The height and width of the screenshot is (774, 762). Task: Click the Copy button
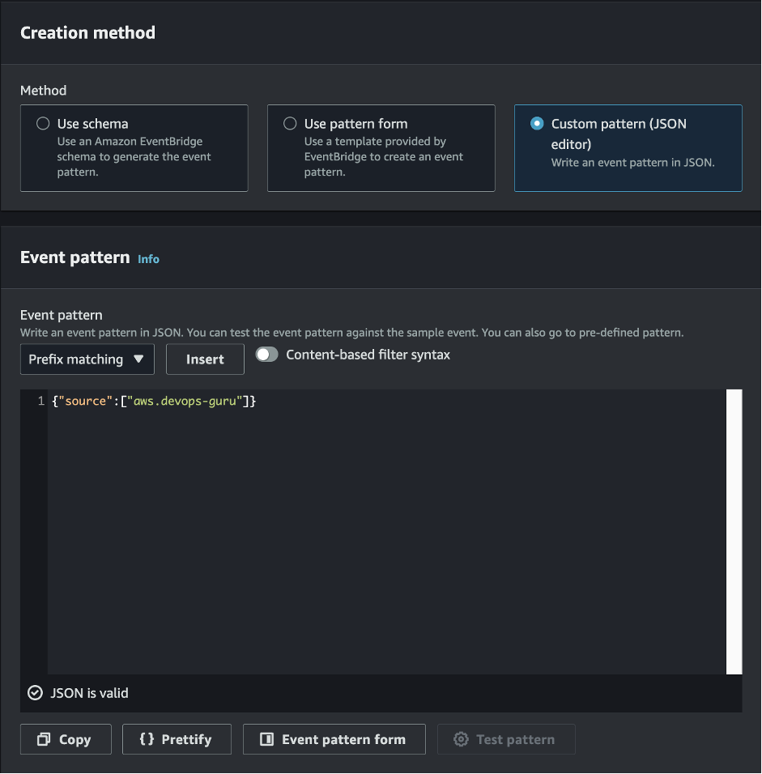pos(66,739)
